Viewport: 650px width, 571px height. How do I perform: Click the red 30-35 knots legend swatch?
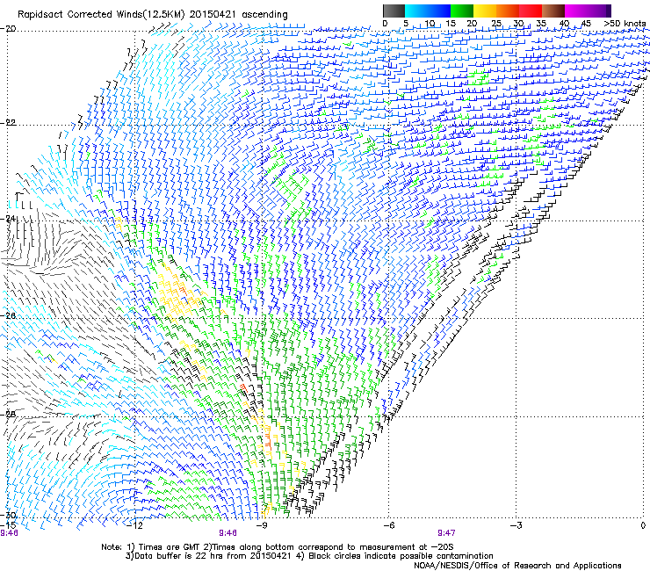tap(531, 11)
